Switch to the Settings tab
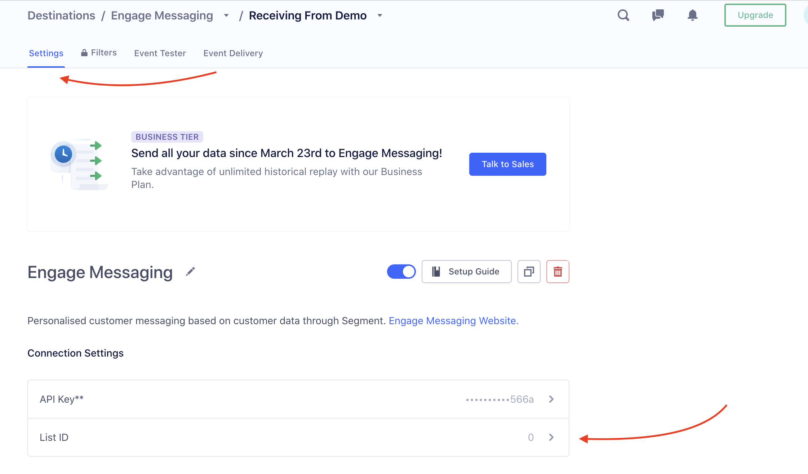The height and width of the screenshot is (474, 808). click(x=46, y=53)
